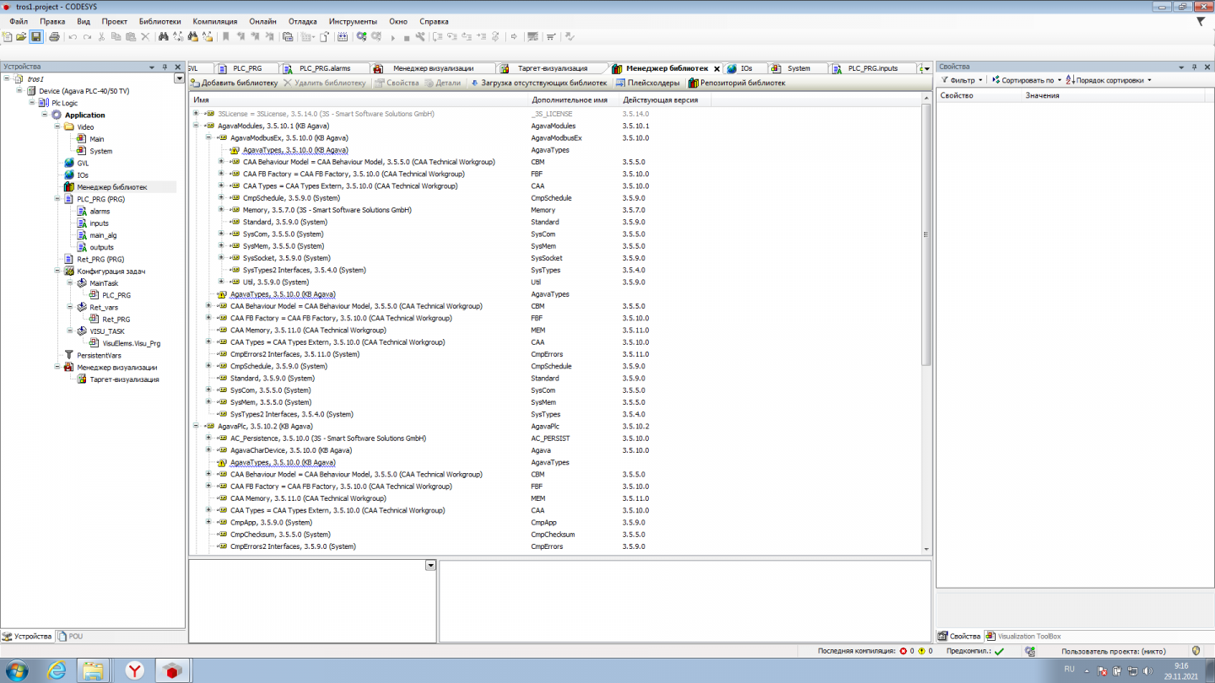The image size is (1215, 683).
Task: Pin the Properties panel with pushpin
Action: [1194, 67]
